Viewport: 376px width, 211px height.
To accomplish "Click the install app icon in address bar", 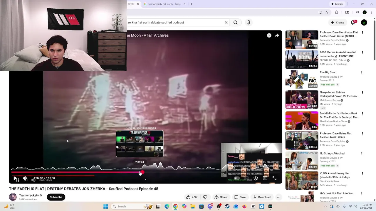I will tap(320, 12).
